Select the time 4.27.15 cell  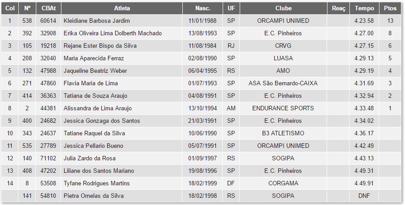tap(364, 46)
